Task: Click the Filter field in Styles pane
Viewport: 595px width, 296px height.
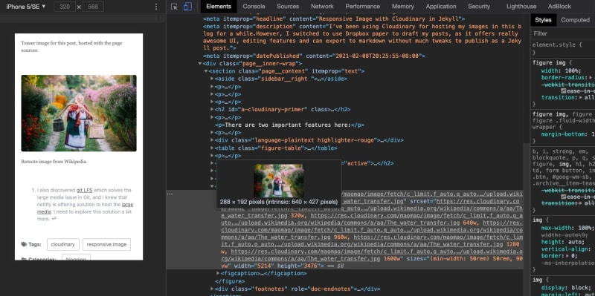Action: tap(562, 33)
